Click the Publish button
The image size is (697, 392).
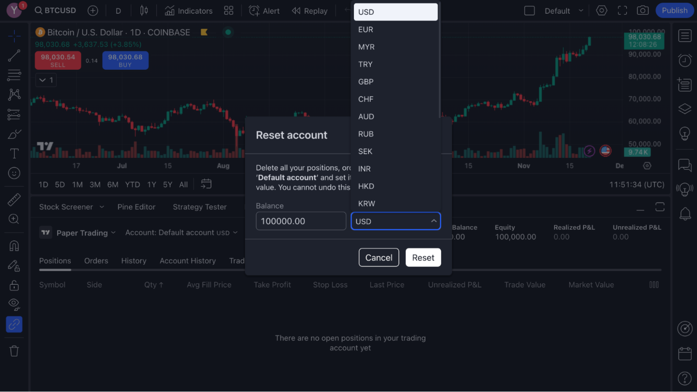(x=675, y=10)
